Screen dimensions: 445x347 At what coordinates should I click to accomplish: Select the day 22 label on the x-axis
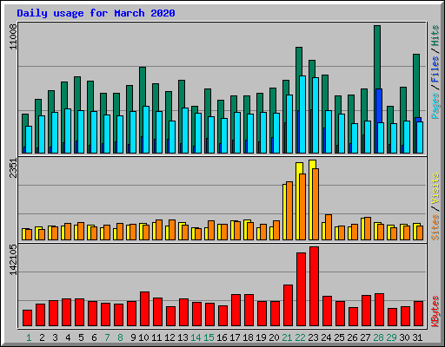point(300,337)
